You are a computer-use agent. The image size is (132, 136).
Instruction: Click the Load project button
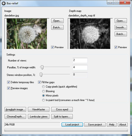pyautogui.click(x=72, y=124)
